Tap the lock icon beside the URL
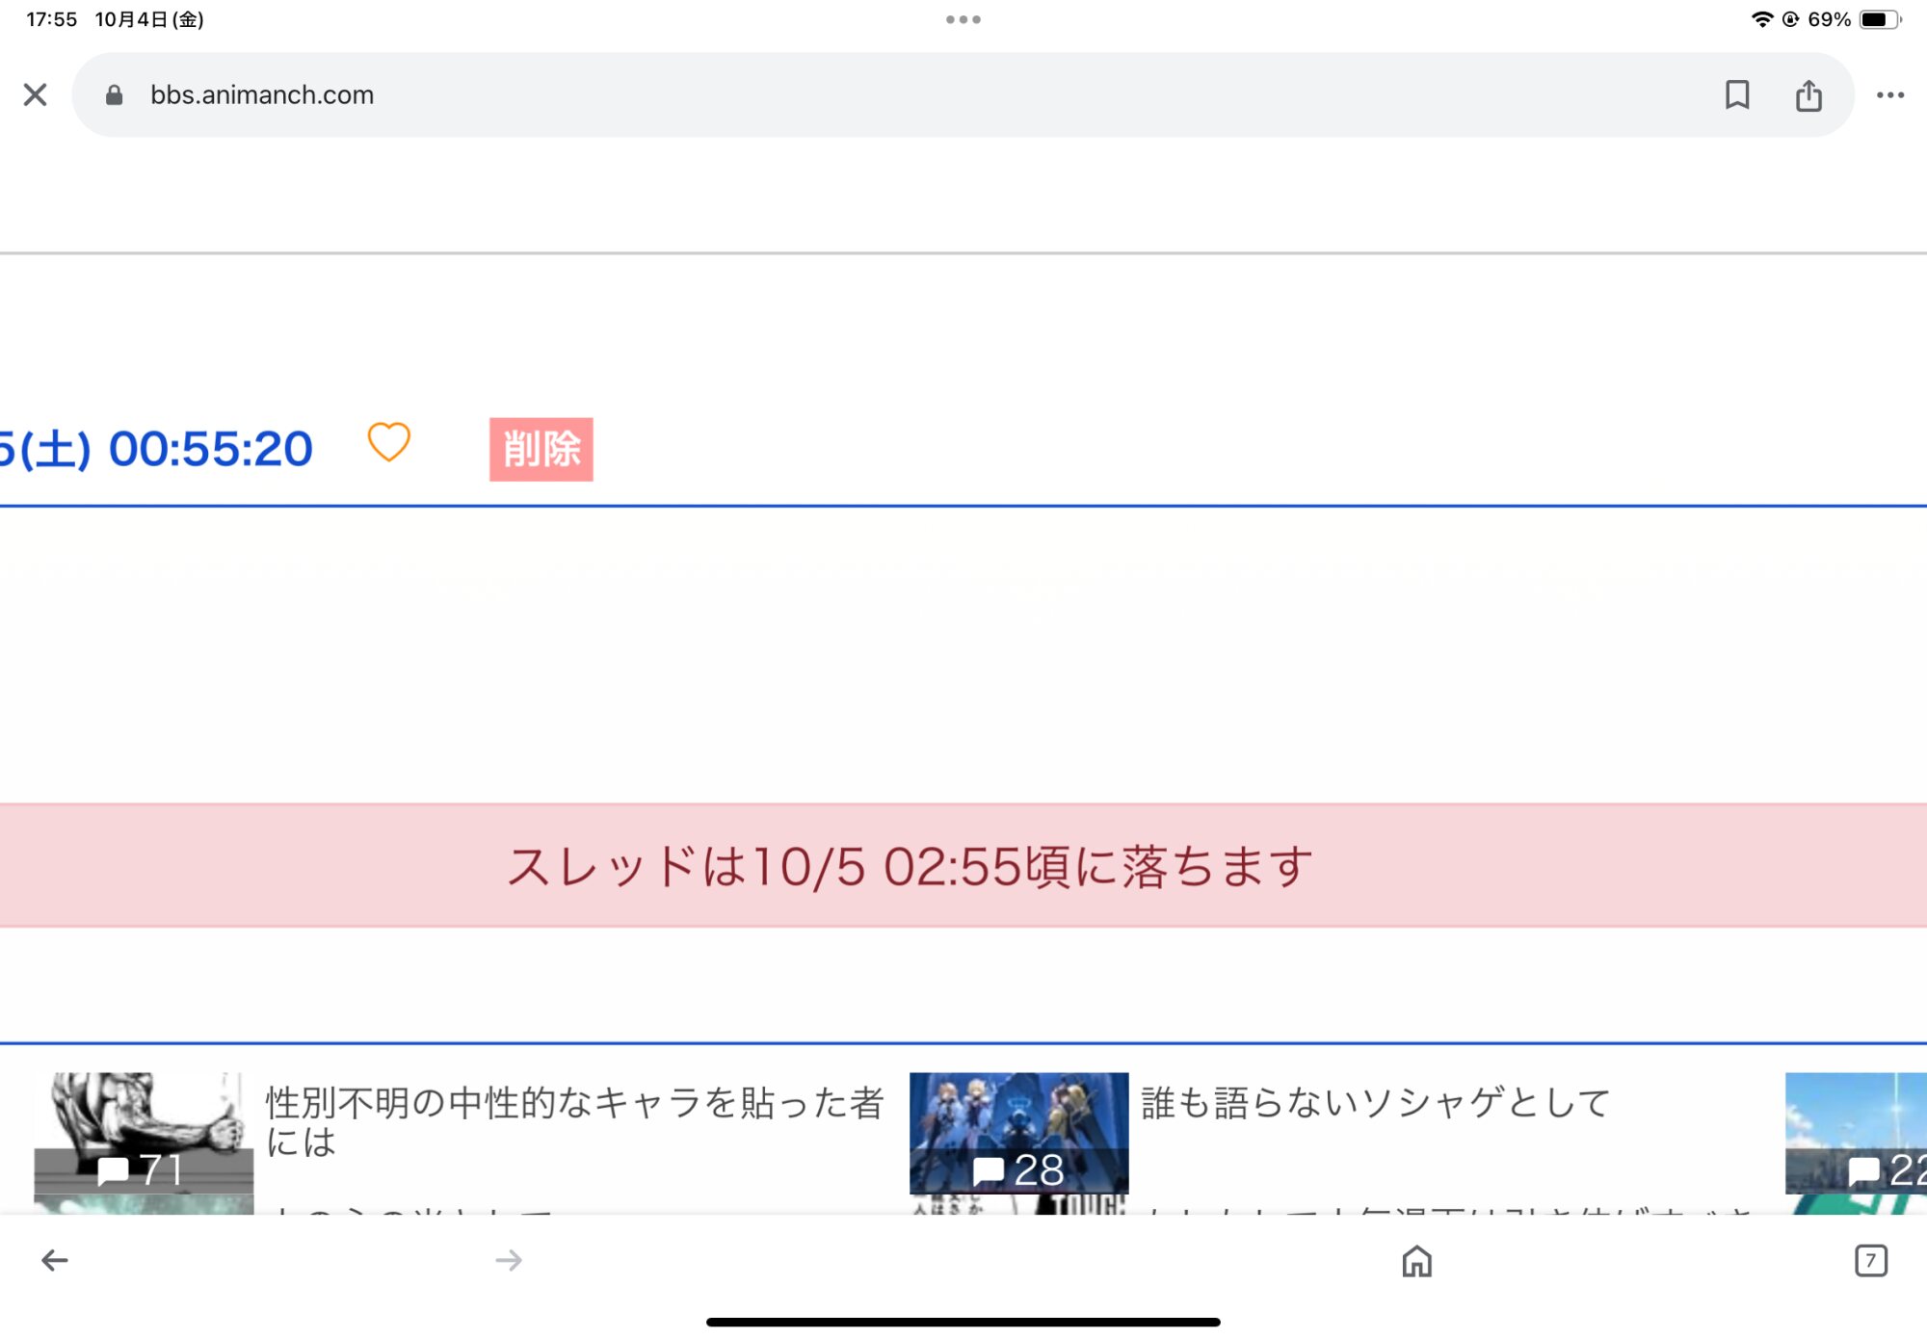 tap(115, 94)
